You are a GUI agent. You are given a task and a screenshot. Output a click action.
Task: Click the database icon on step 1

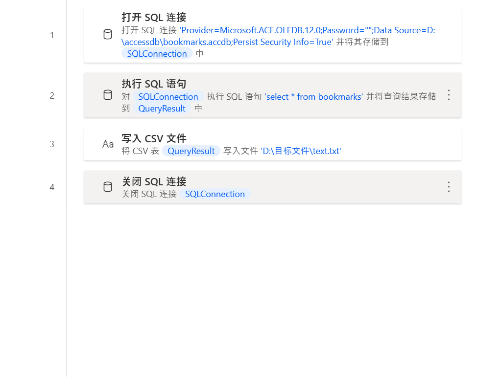108,34
